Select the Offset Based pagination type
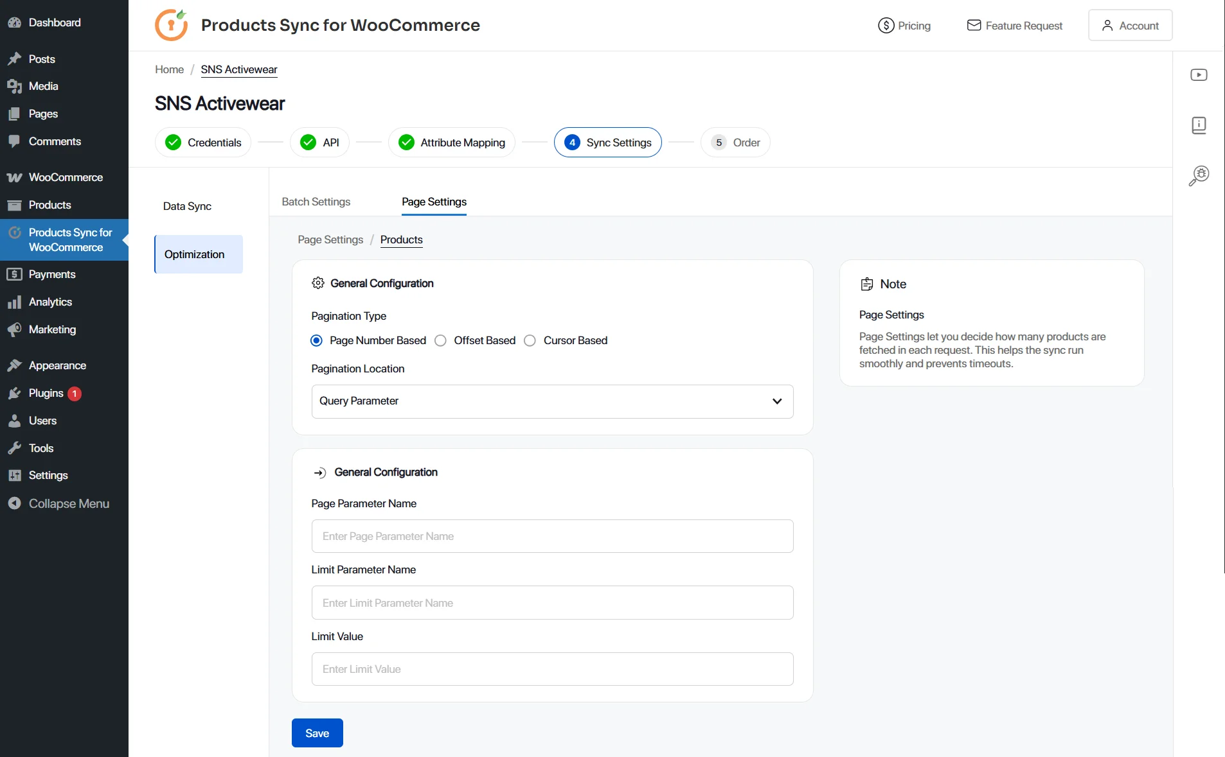The image size is (1225, 757). (x=441, y=340)
